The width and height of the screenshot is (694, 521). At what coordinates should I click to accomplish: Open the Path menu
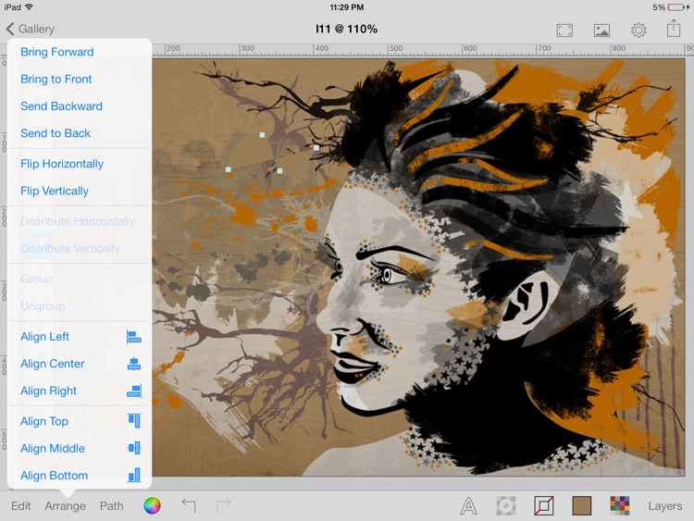[112, 506]
